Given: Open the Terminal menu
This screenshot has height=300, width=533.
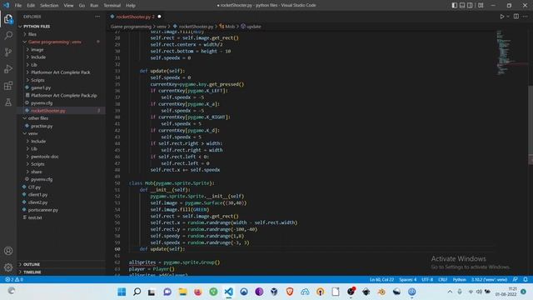Looking at the screenshot, I should pyautogui.click(x=112, y=5).
